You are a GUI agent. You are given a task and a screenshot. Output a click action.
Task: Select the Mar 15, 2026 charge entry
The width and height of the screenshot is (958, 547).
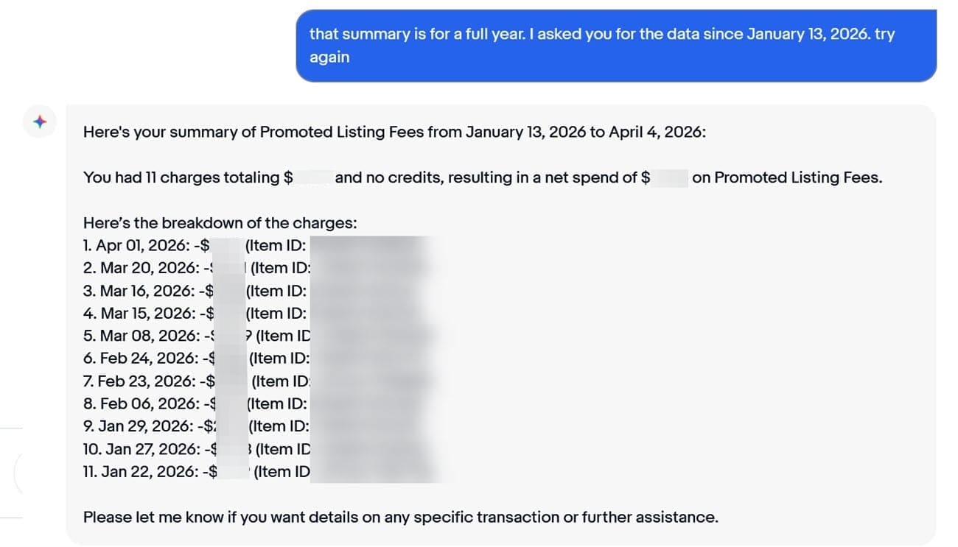click(148, 313)
